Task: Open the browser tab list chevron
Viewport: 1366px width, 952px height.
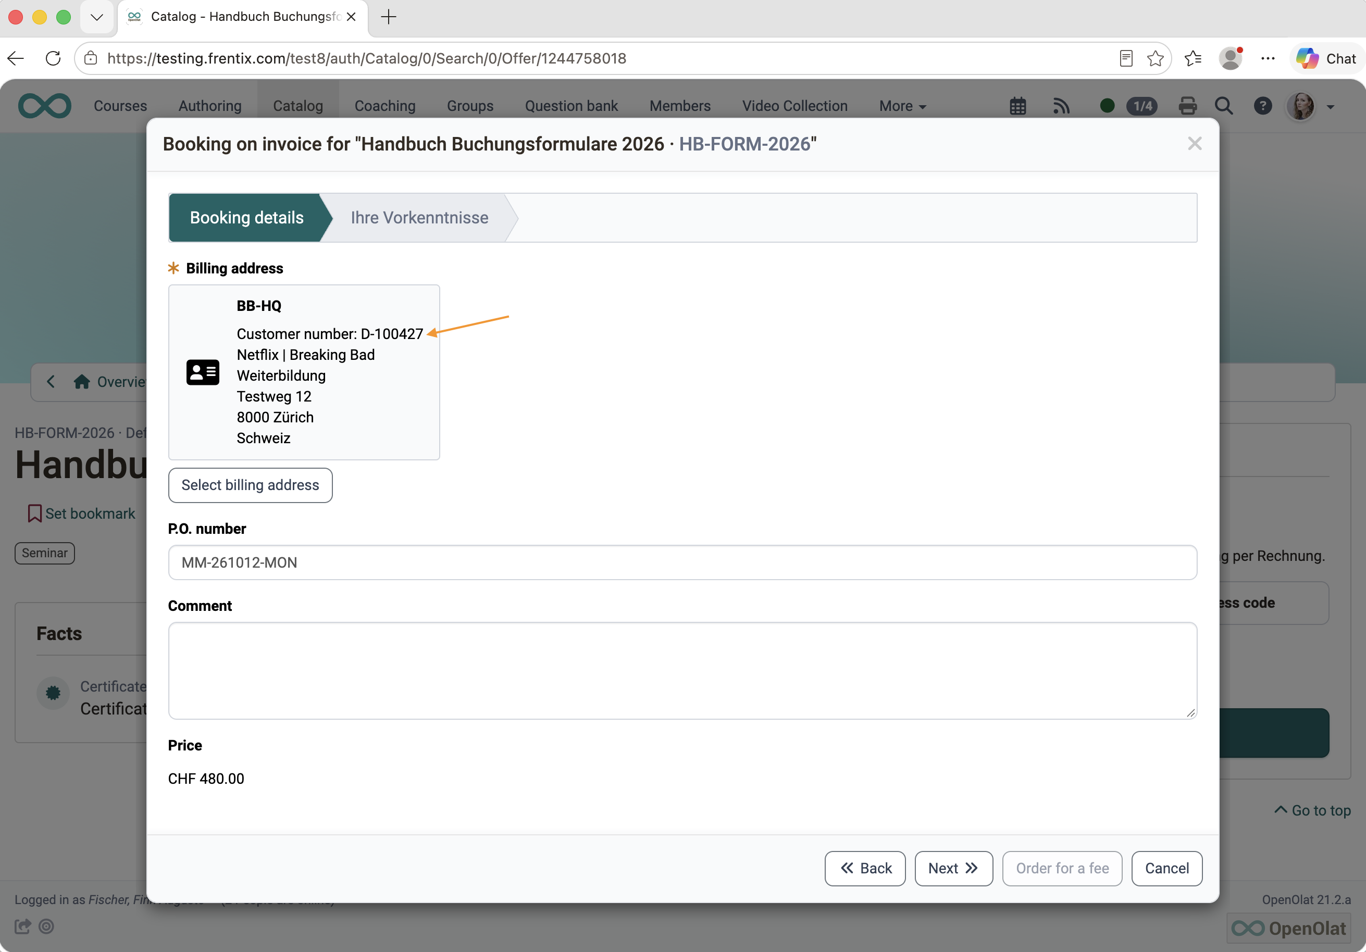Action: [x=96, y=17]
